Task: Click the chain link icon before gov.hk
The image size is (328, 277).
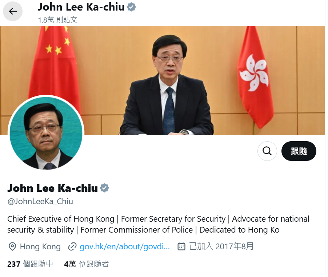Action: (72, 246)
